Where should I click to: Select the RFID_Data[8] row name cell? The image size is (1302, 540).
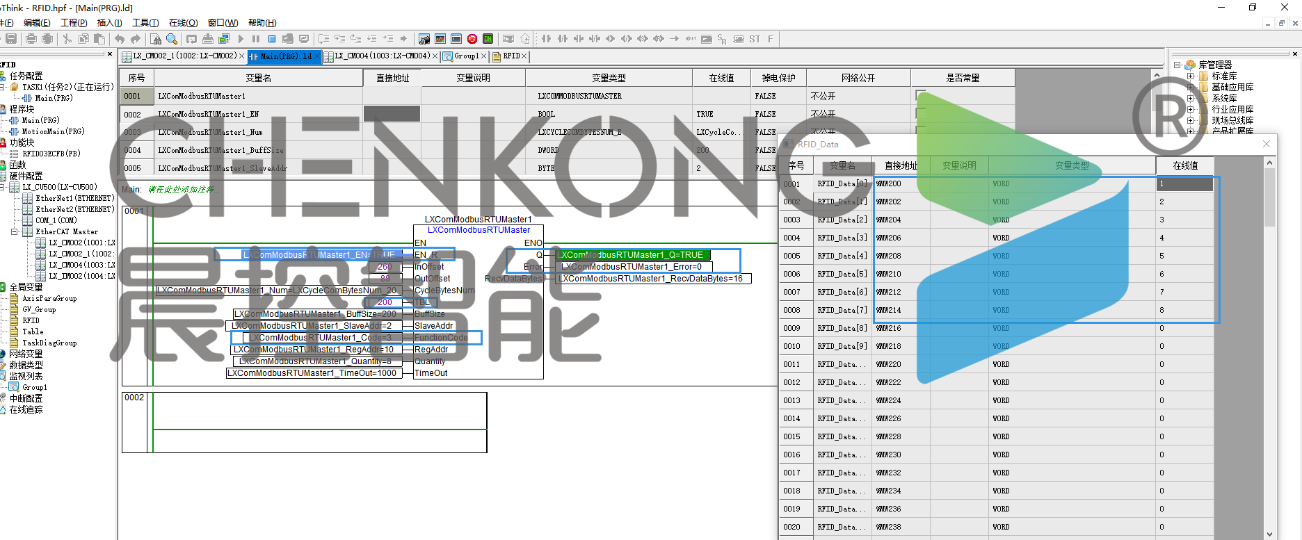[842, 328]
